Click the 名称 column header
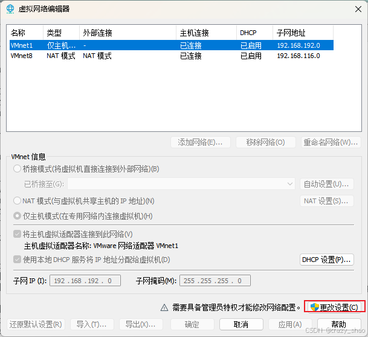 pos(26,33)
